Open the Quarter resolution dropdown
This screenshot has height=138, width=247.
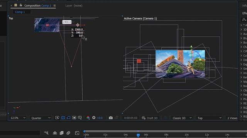[x=41, y=118]
